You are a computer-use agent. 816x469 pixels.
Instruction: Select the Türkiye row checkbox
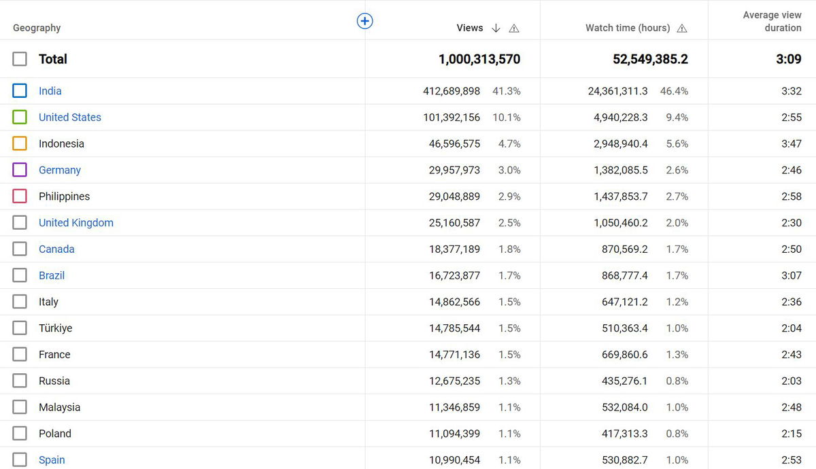pyautogui.click(x=20, y=328)
